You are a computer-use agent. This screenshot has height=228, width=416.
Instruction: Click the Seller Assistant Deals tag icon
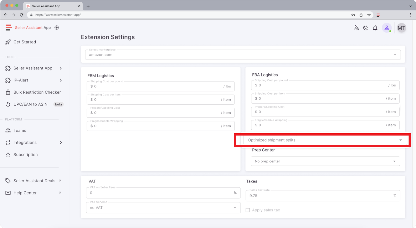click(8, 181)
